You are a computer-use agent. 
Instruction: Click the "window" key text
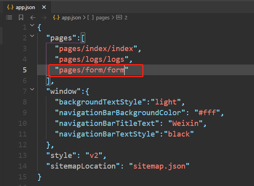63,91
